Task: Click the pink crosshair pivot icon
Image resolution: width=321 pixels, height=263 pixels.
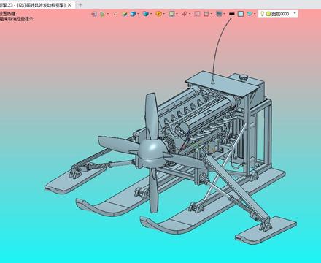Action: click(x=185, y=14)
